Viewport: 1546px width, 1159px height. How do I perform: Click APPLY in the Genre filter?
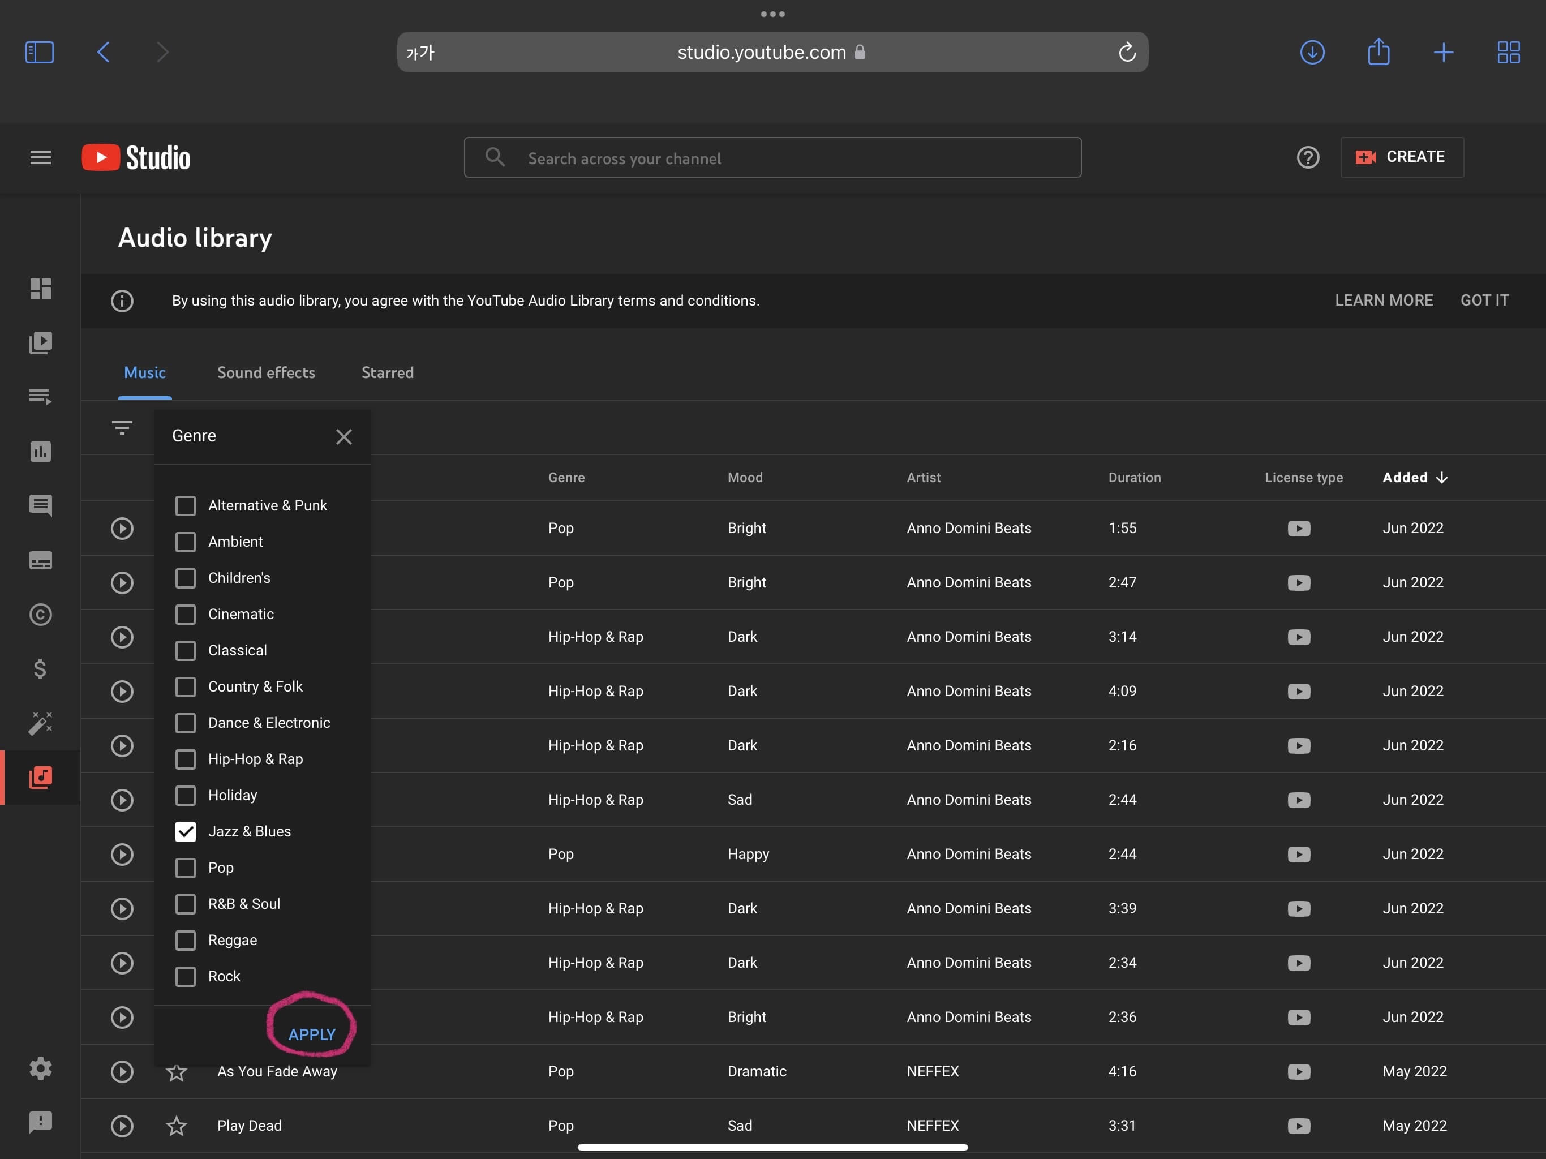[x=312, y=1034]
